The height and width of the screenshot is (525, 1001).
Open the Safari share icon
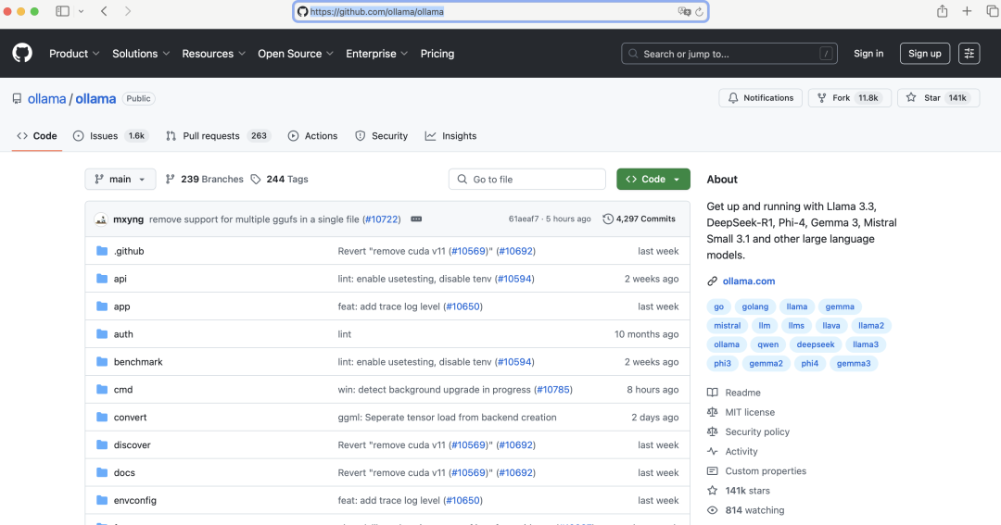[943, 11]
